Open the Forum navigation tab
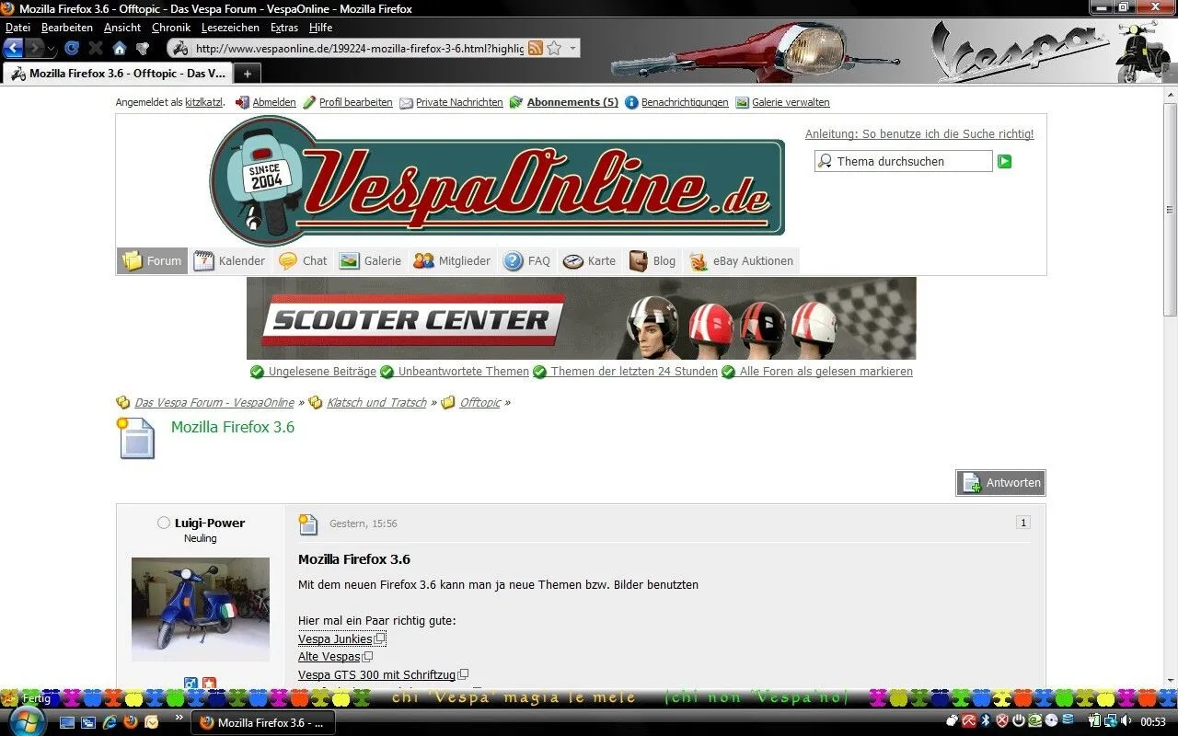Screen dimensions: 1178x736 (x=152, y=261)
